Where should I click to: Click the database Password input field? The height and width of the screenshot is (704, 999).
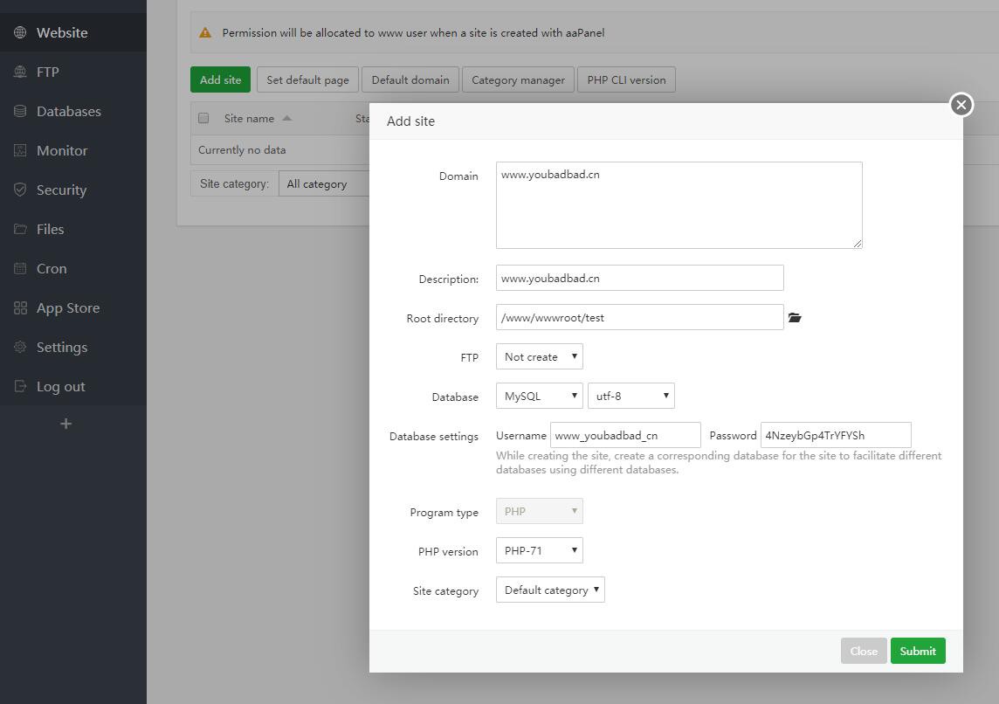pos(835,435)
